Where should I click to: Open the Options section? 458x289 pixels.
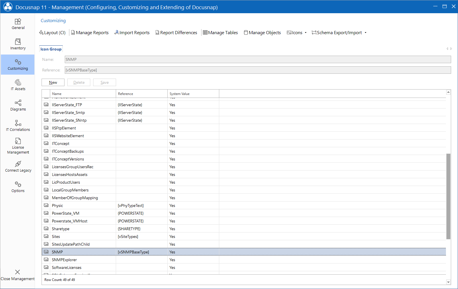(x=18, y=187)
